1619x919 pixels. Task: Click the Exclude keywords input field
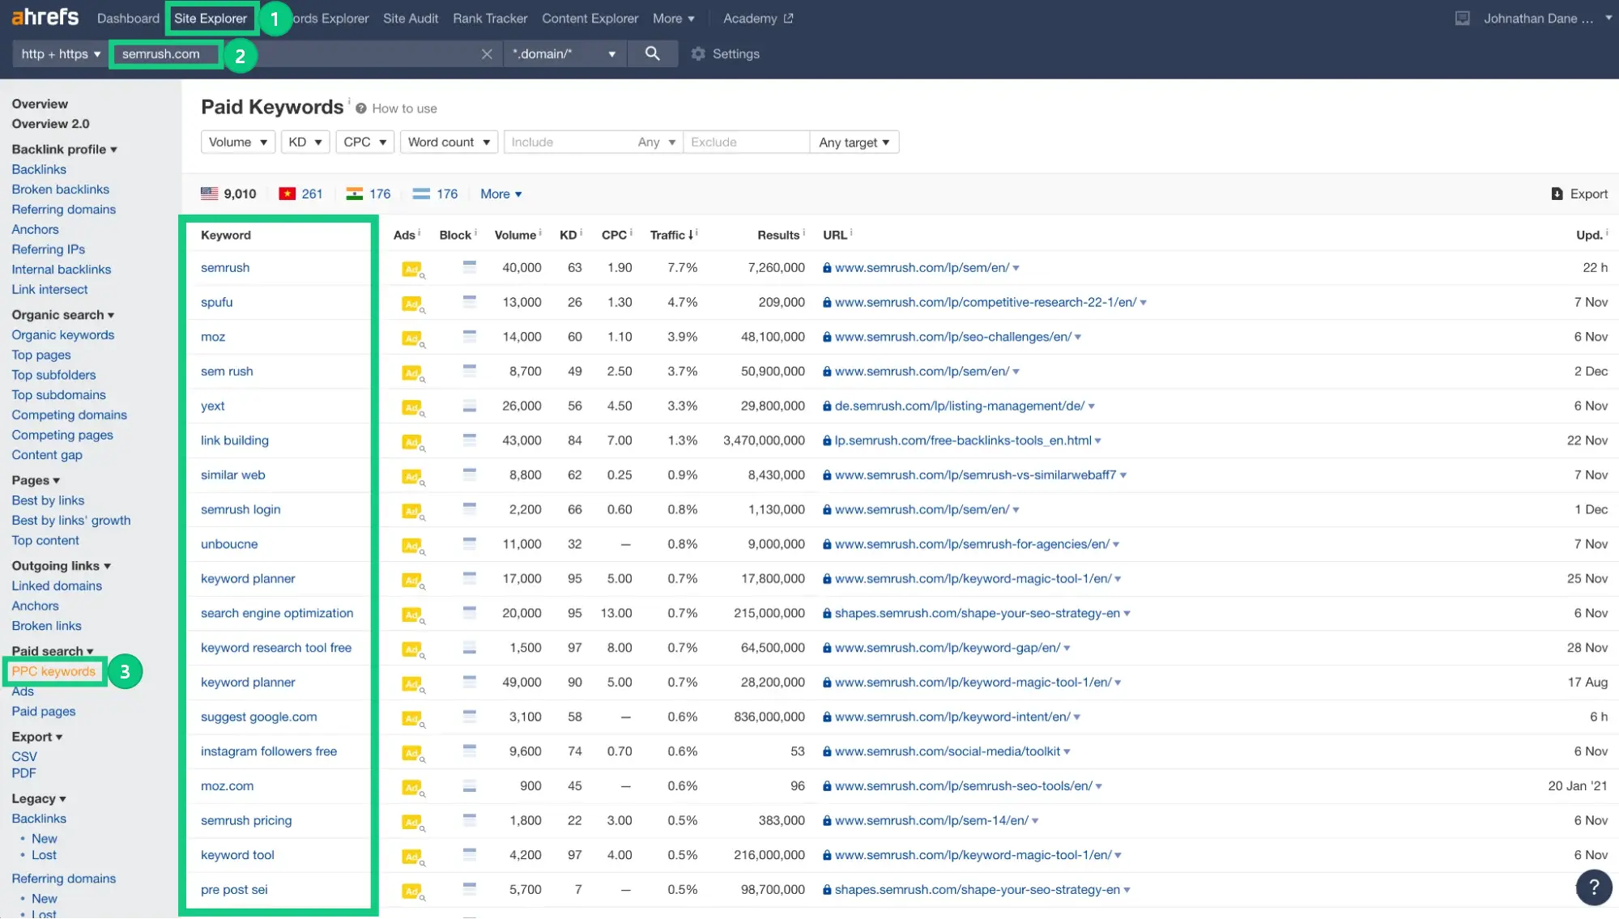click(x=746, y=143)
